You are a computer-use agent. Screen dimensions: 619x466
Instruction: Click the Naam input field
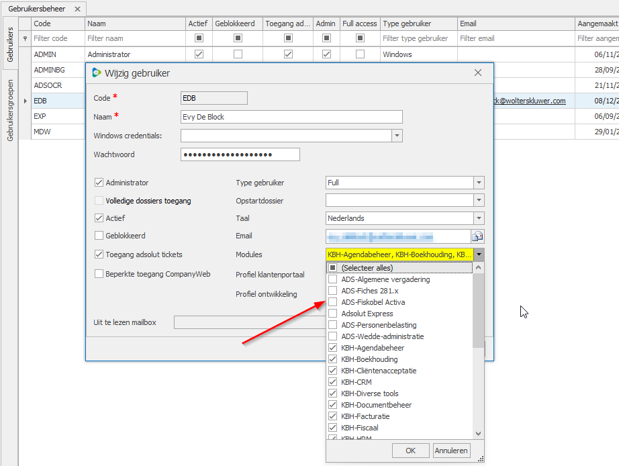(291, 117)
